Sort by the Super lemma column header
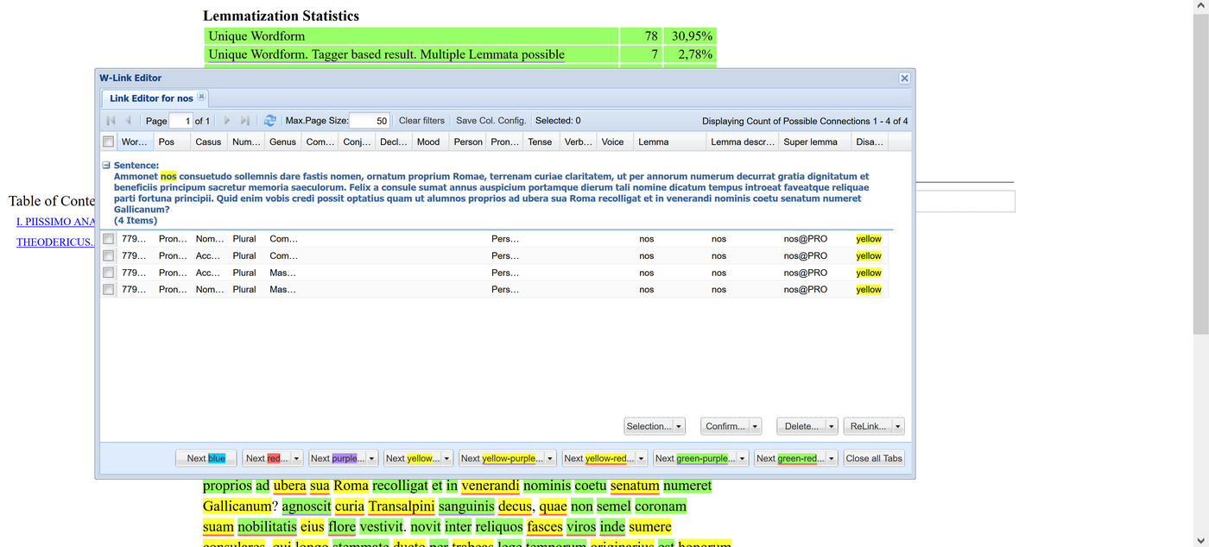Viewport: 1209px width, 547px height. (x=814, y=141)
